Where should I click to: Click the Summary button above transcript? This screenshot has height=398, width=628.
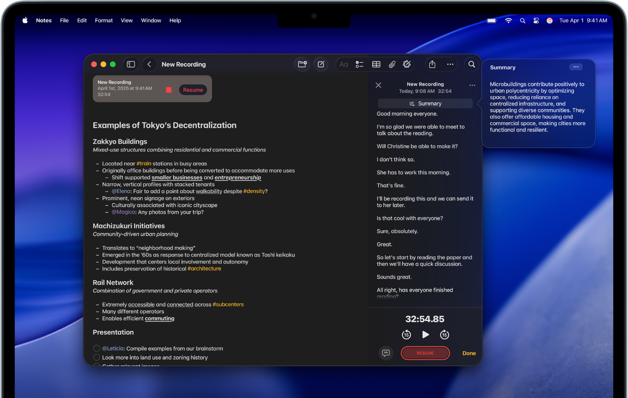click(x=425, y=103)
